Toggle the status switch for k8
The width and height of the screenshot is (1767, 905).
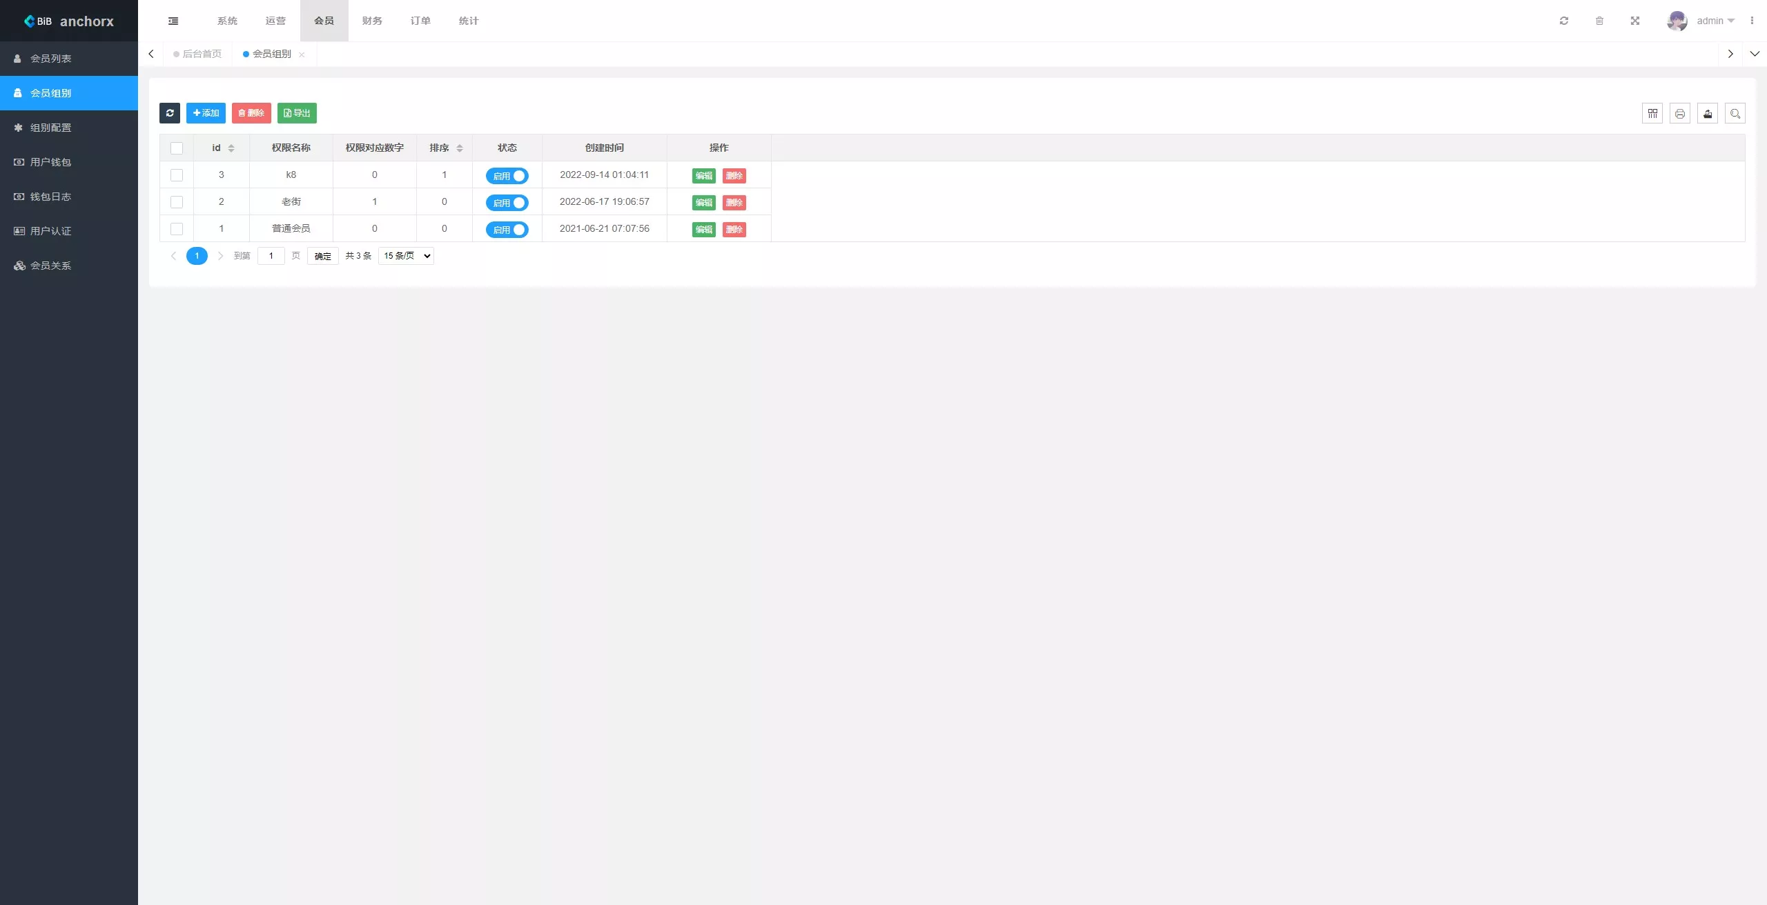click(507, 176)
